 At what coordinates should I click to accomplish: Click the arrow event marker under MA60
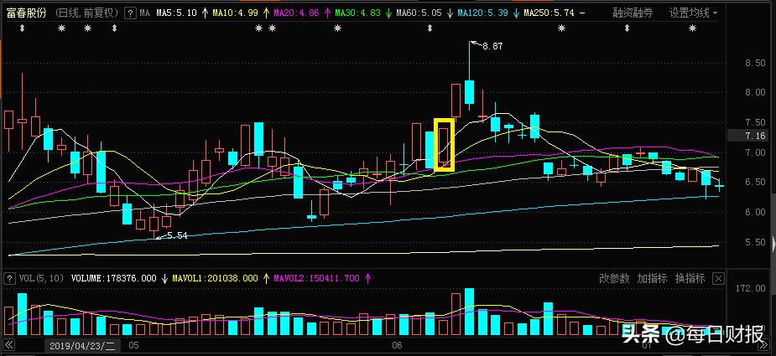coord(430,28)
